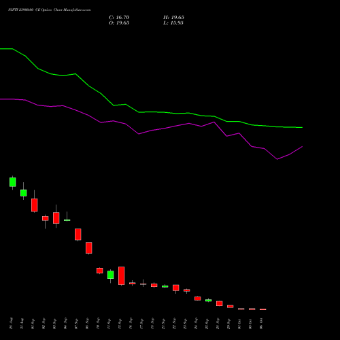
Task: Click the purple moving average line
Action: (x=151, y=131)
